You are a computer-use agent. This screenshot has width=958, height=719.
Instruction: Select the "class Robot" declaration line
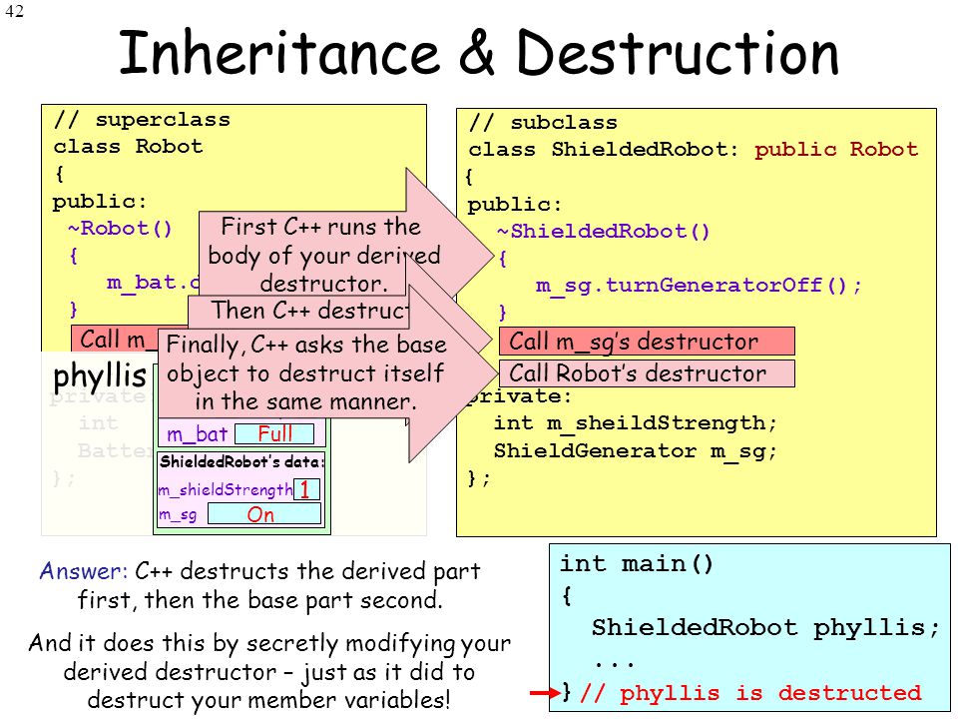click(x=128, y=146)
